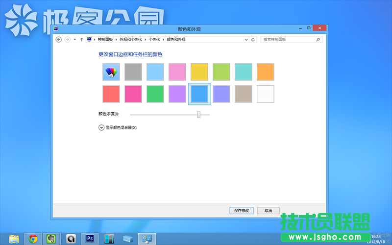This screenshot has height=245, width=392.
Task: Launch the white 'a' app on the taskbar
Action: [x=71, y=239]
